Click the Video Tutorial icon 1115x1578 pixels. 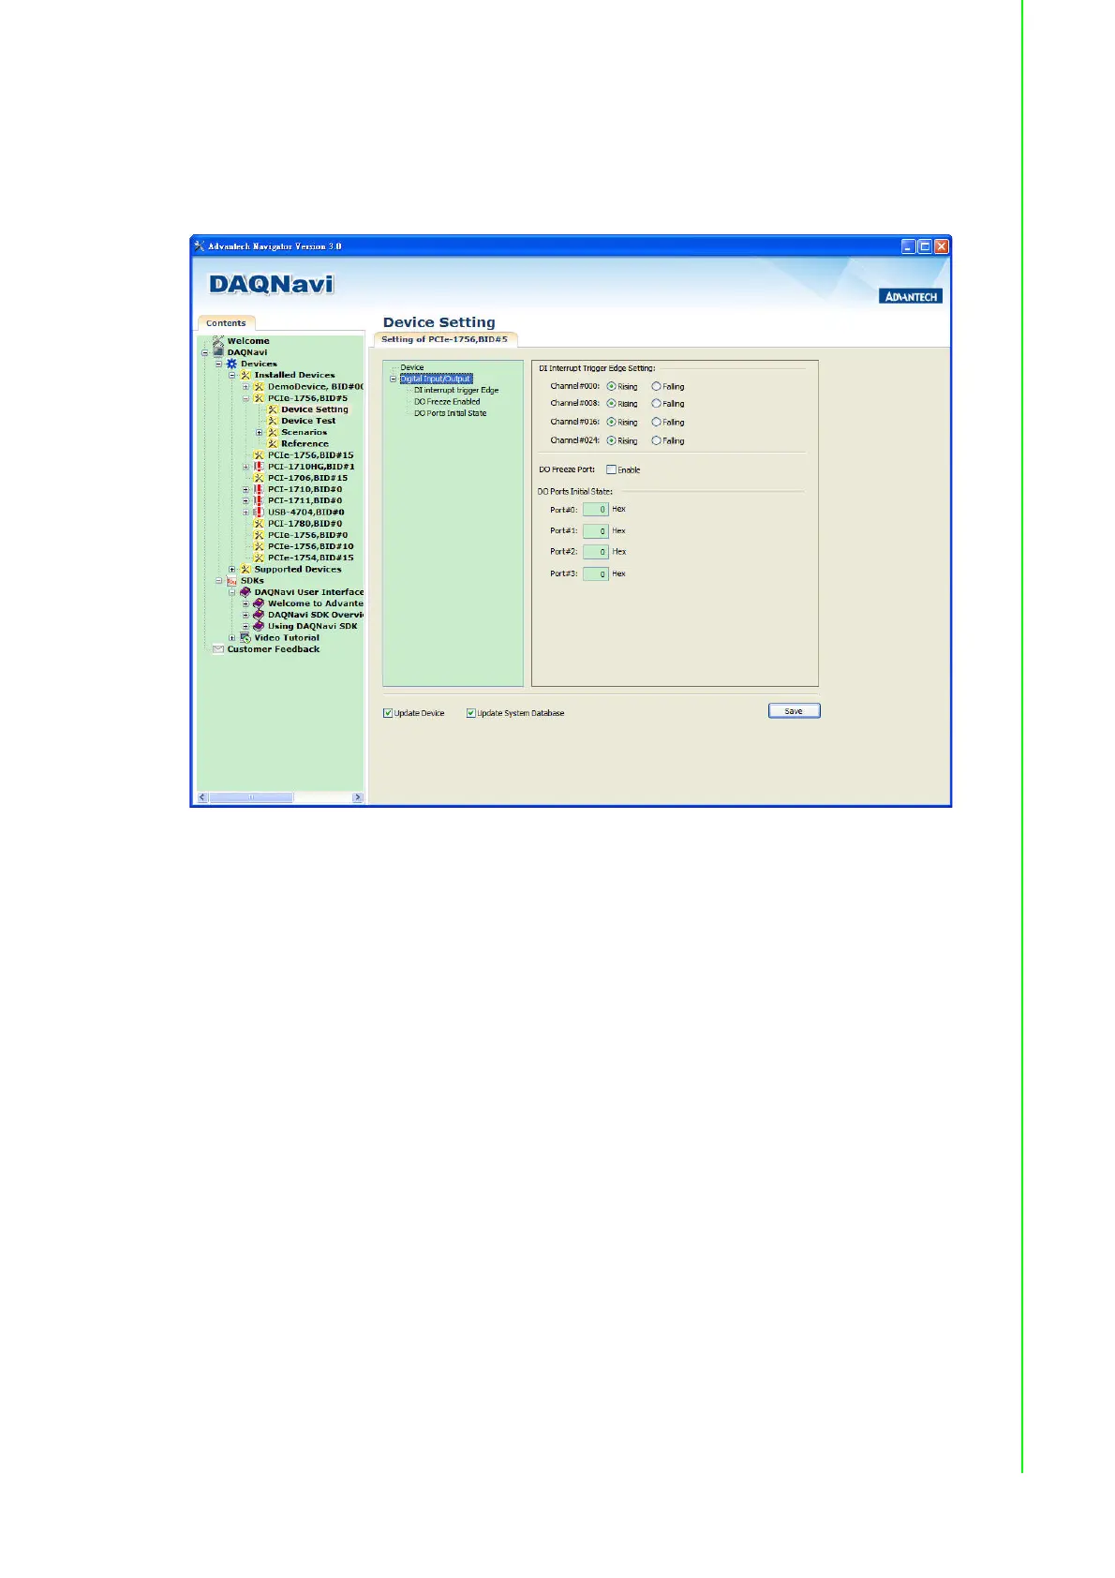[x=245, y=637]
